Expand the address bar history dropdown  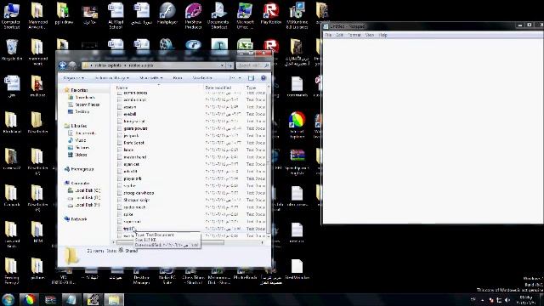tap(222, 65)
